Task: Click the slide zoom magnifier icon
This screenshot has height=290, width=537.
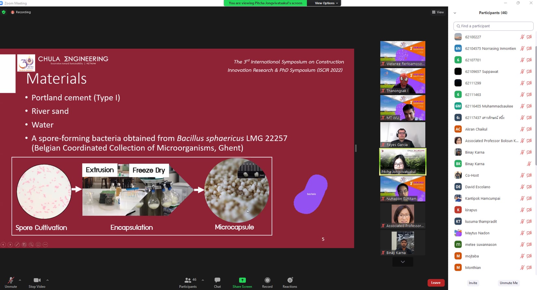Action: [x=31, y=244]
